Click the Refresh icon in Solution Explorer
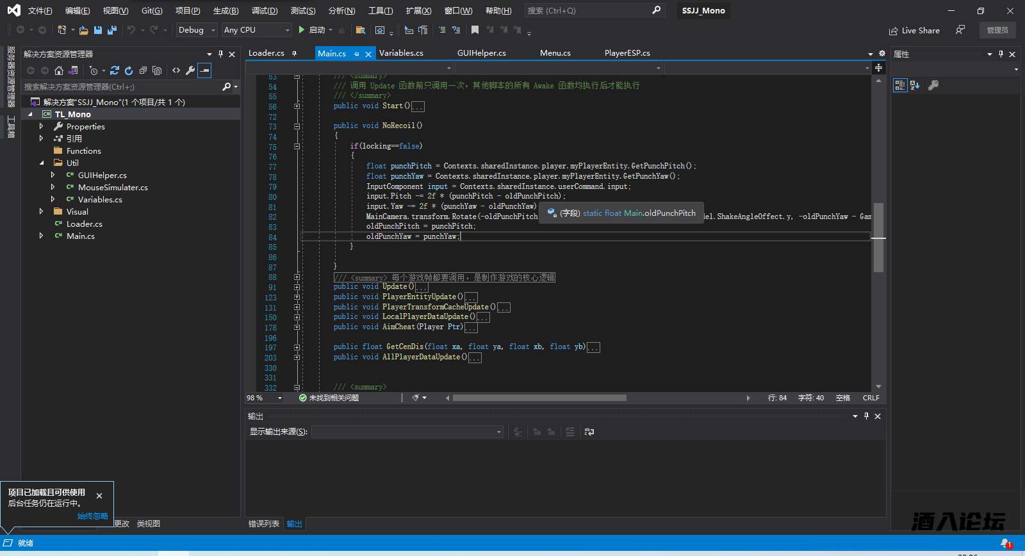Screen dimensions: 1025x556 coord(129,70)
